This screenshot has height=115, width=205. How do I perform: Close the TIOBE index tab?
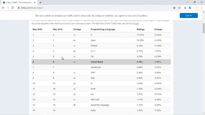(x=35, y=3)
